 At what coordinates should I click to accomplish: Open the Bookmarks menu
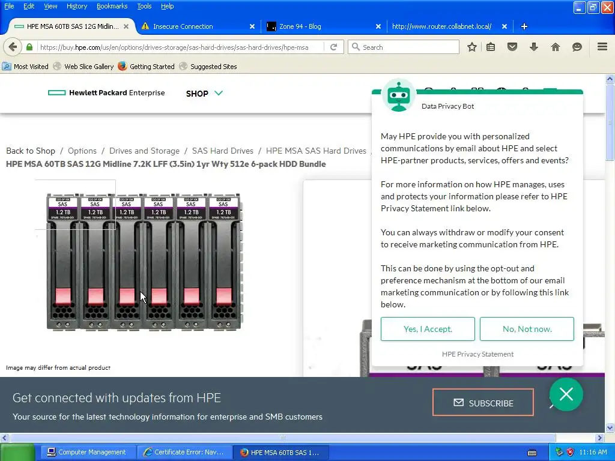tap(112, 6)
